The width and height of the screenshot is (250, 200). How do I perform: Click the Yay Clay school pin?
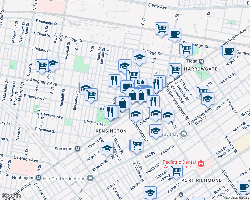click(184, 134)
